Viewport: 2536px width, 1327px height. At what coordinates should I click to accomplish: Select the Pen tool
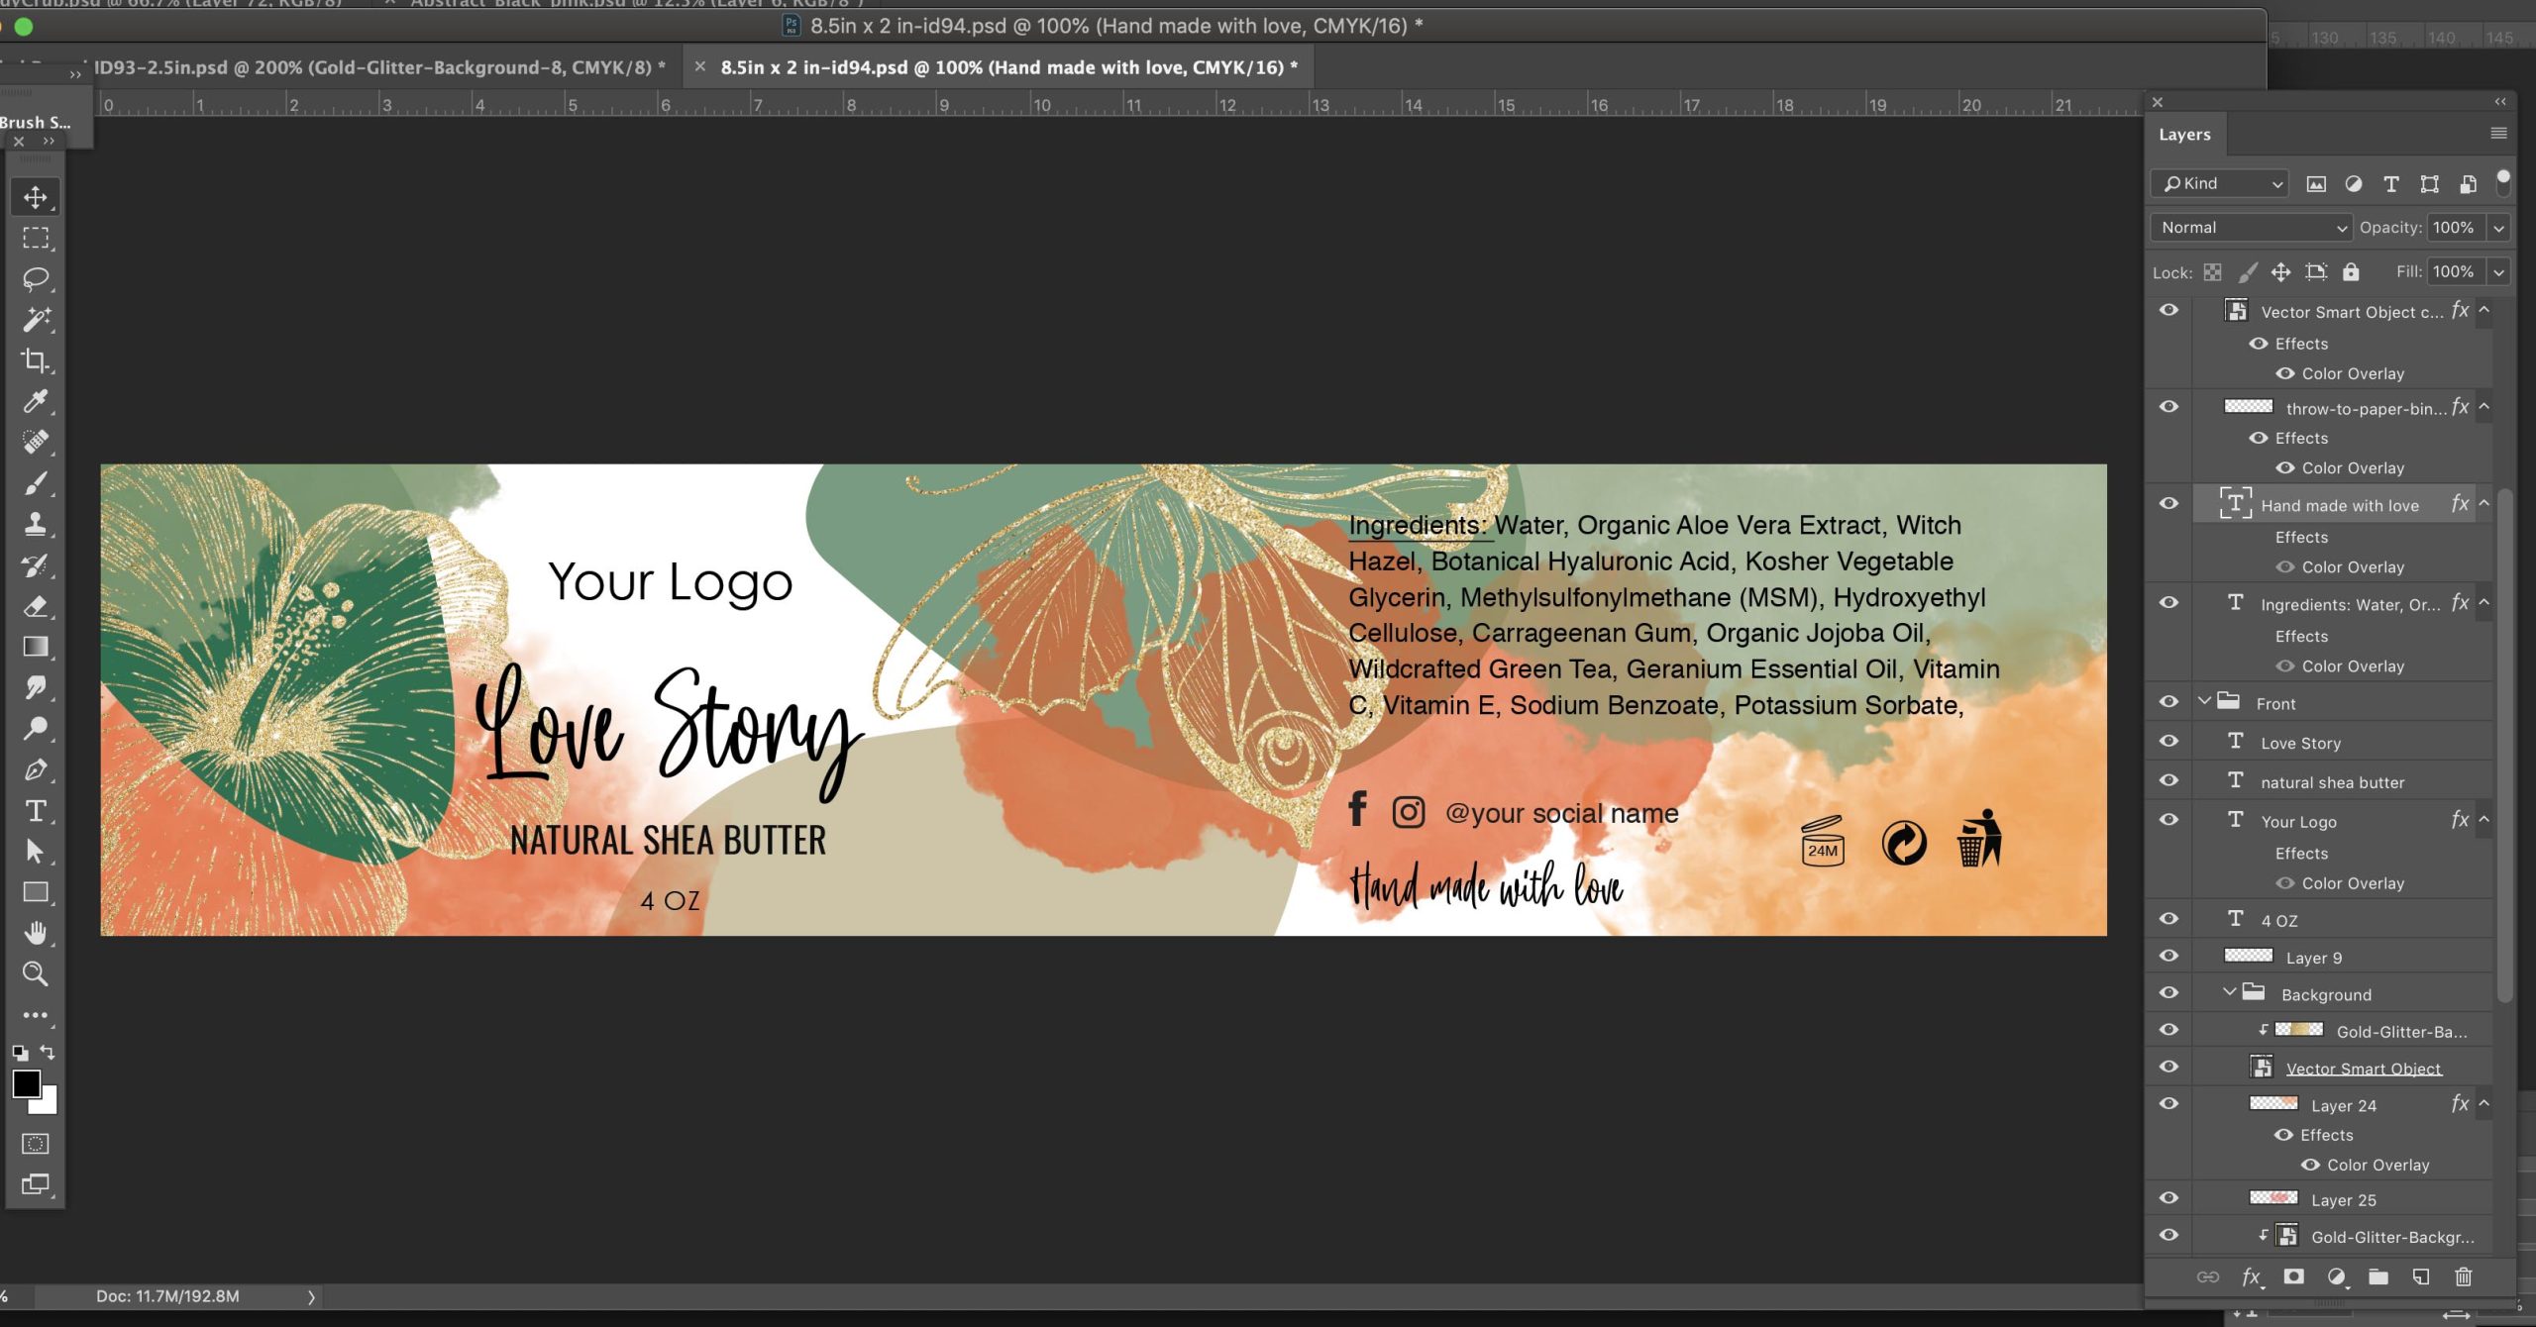pos(36,769)
